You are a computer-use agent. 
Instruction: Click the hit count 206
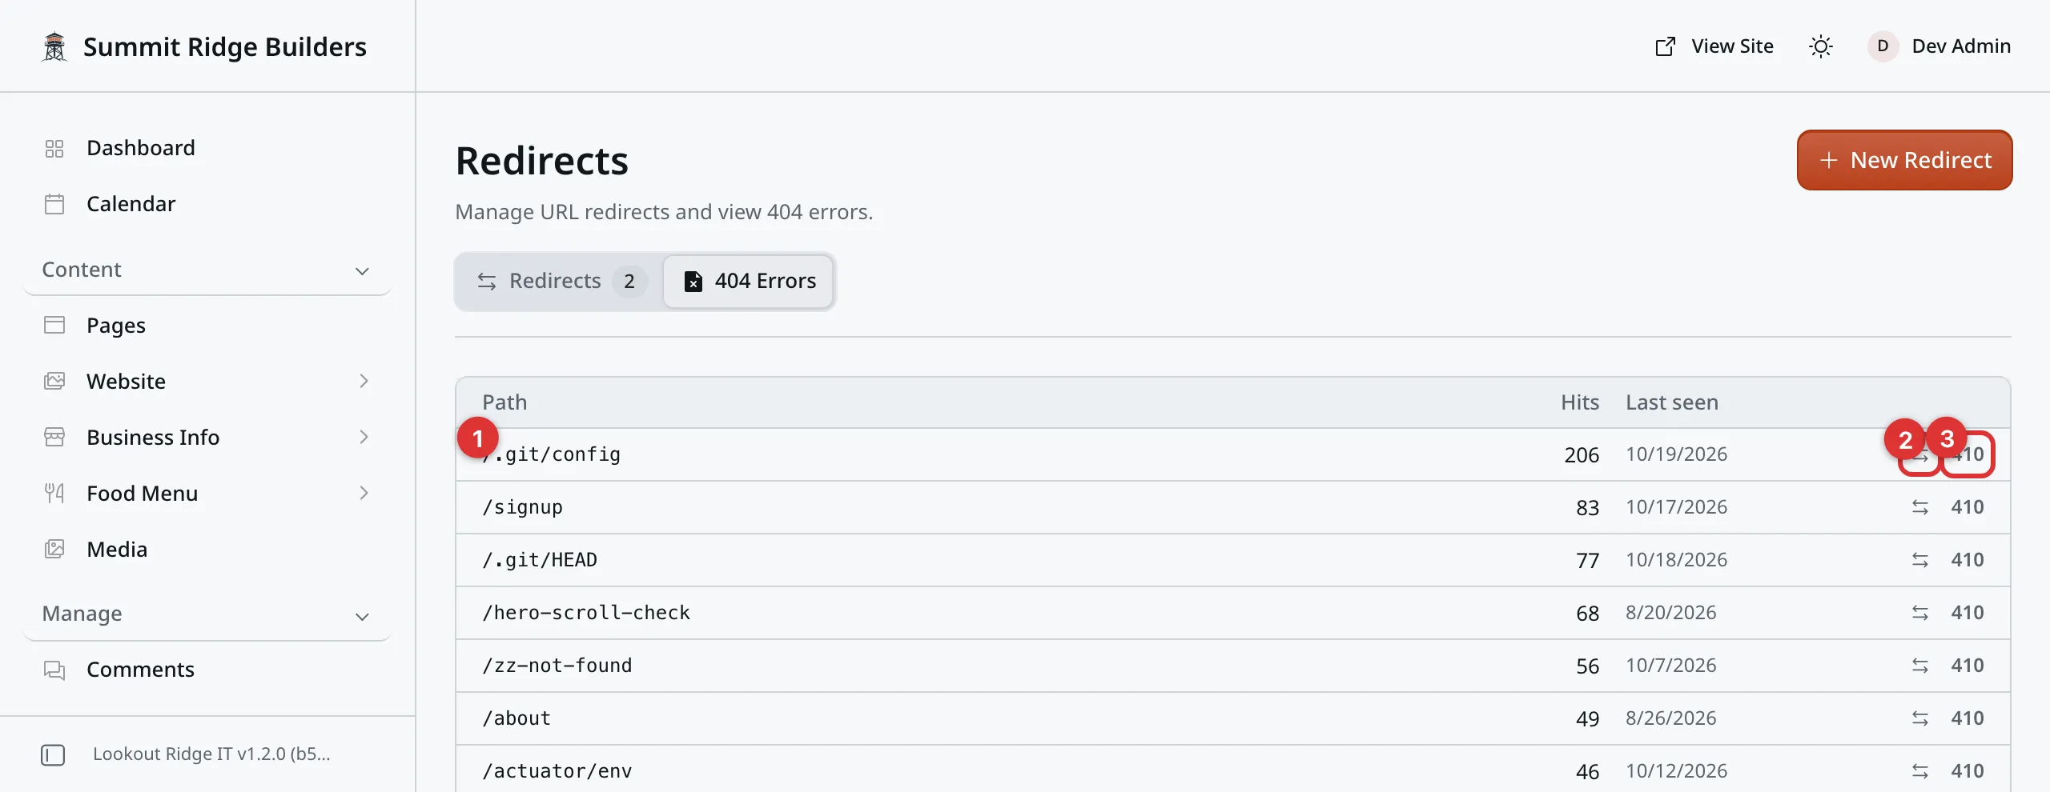click(1582, 455)
